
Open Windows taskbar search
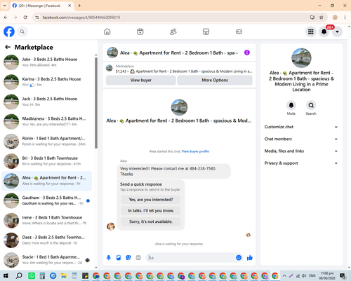[x=19, y=276]
